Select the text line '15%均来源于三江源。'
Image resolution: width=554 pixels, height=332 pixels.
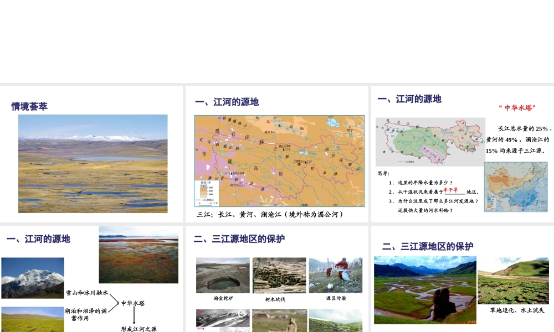tap(516, 151)
